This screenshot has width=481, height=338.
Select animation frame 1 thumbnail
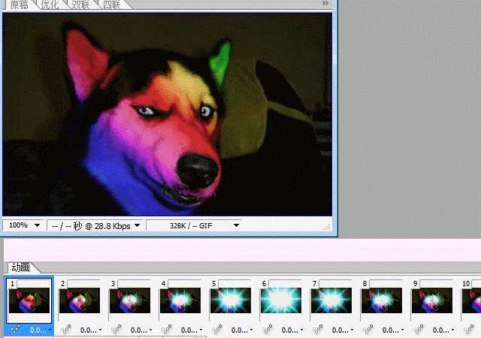29,300
